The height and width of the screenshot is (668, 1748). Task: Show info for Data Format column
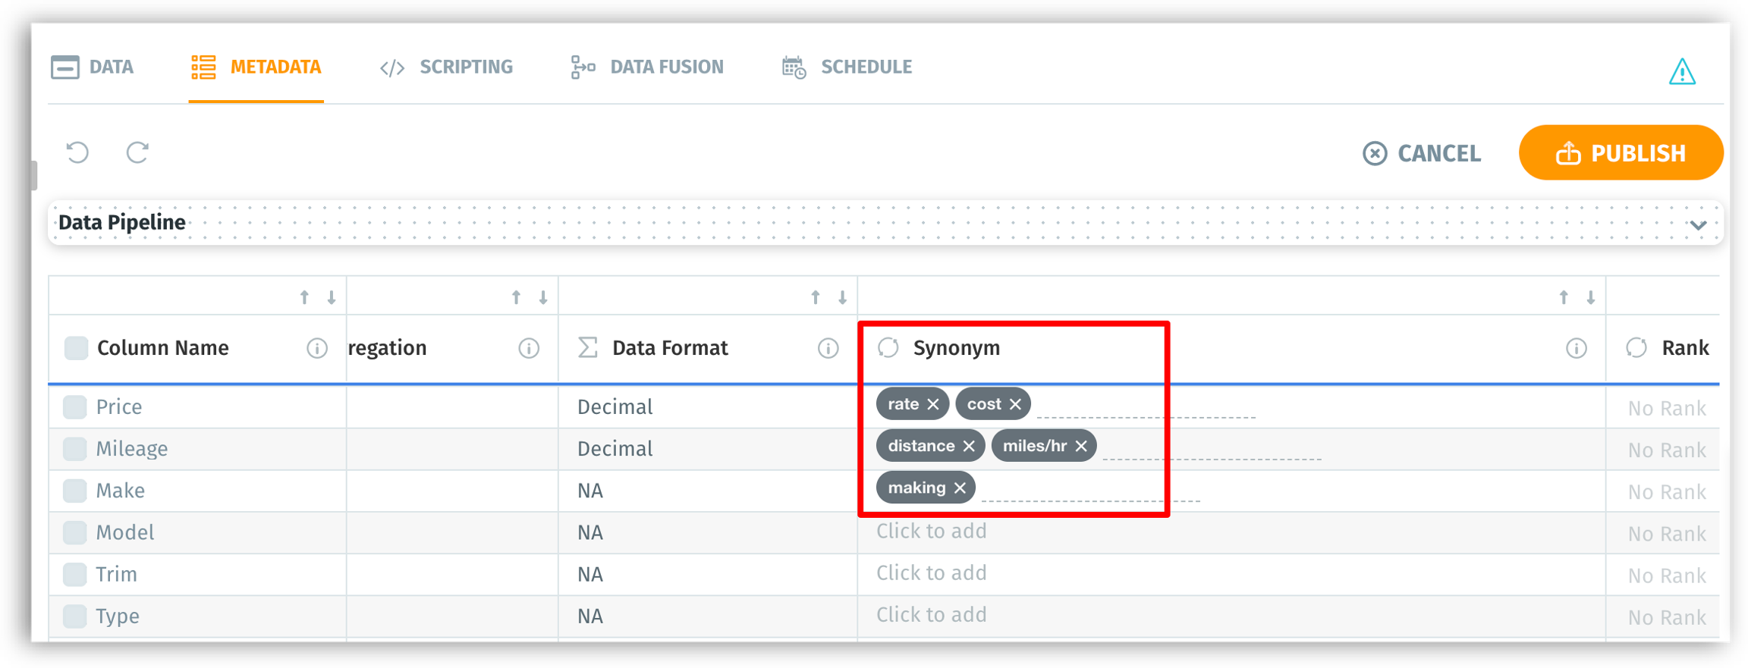tap(828, 348)
